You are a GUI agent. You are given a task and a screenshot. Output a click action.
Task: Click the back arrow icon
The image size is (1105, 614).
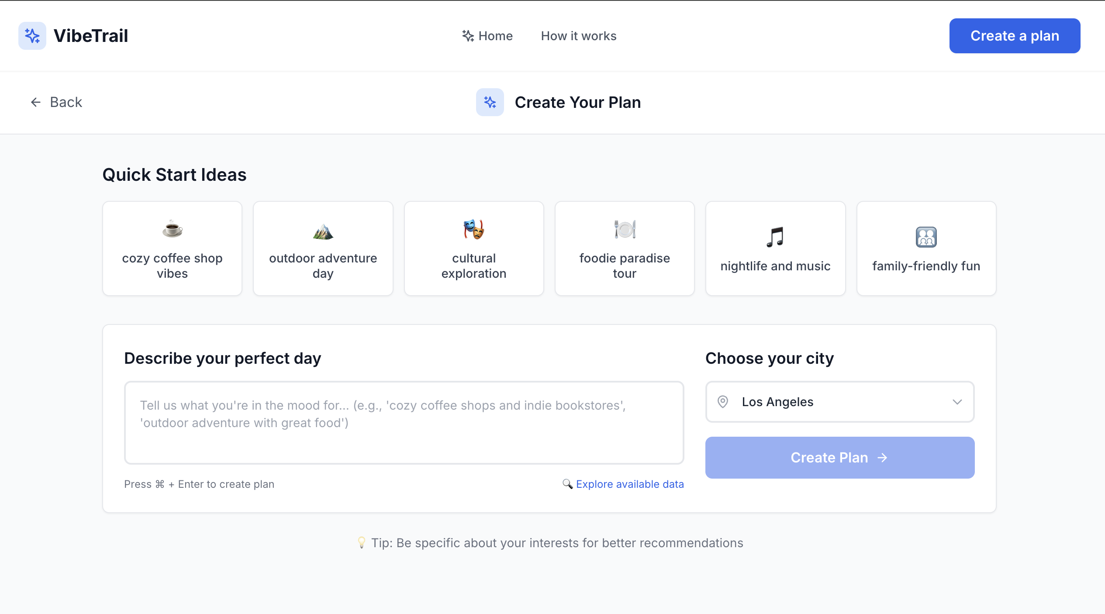pos(36,102)
